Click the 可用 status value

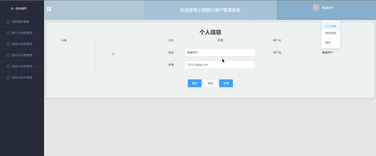220,40
